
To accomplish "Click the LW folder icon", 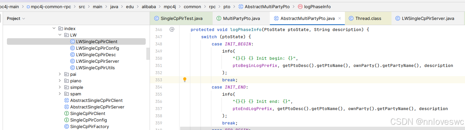I will coord(66,35).
